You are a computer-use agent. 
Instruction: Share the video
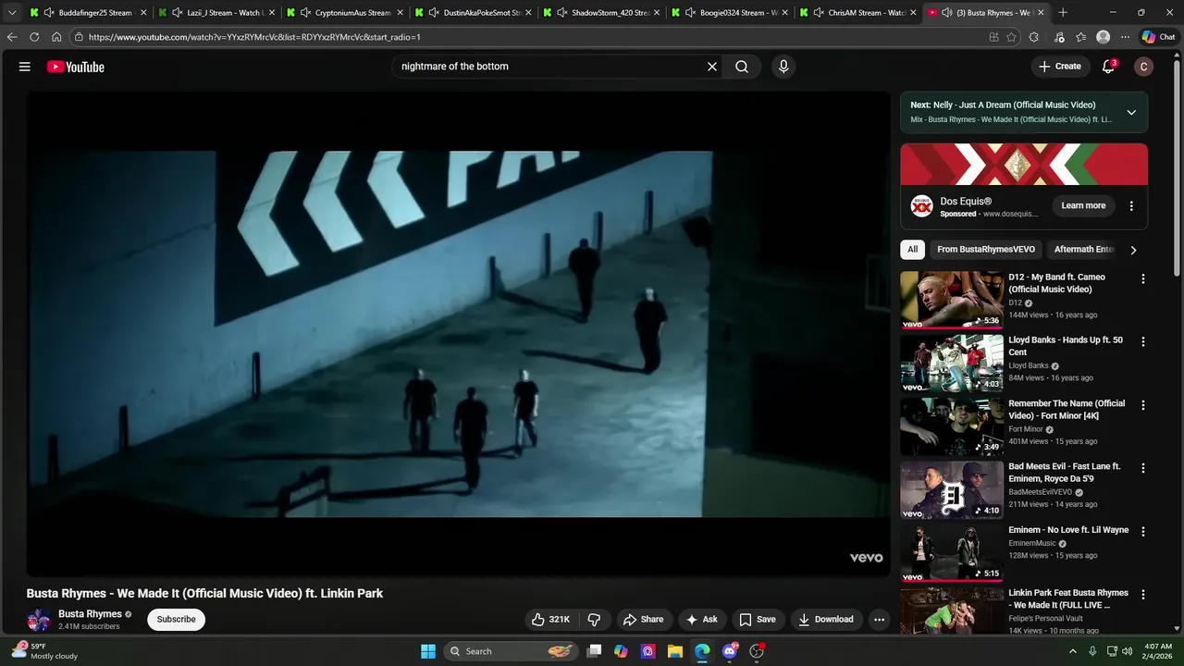643,620
